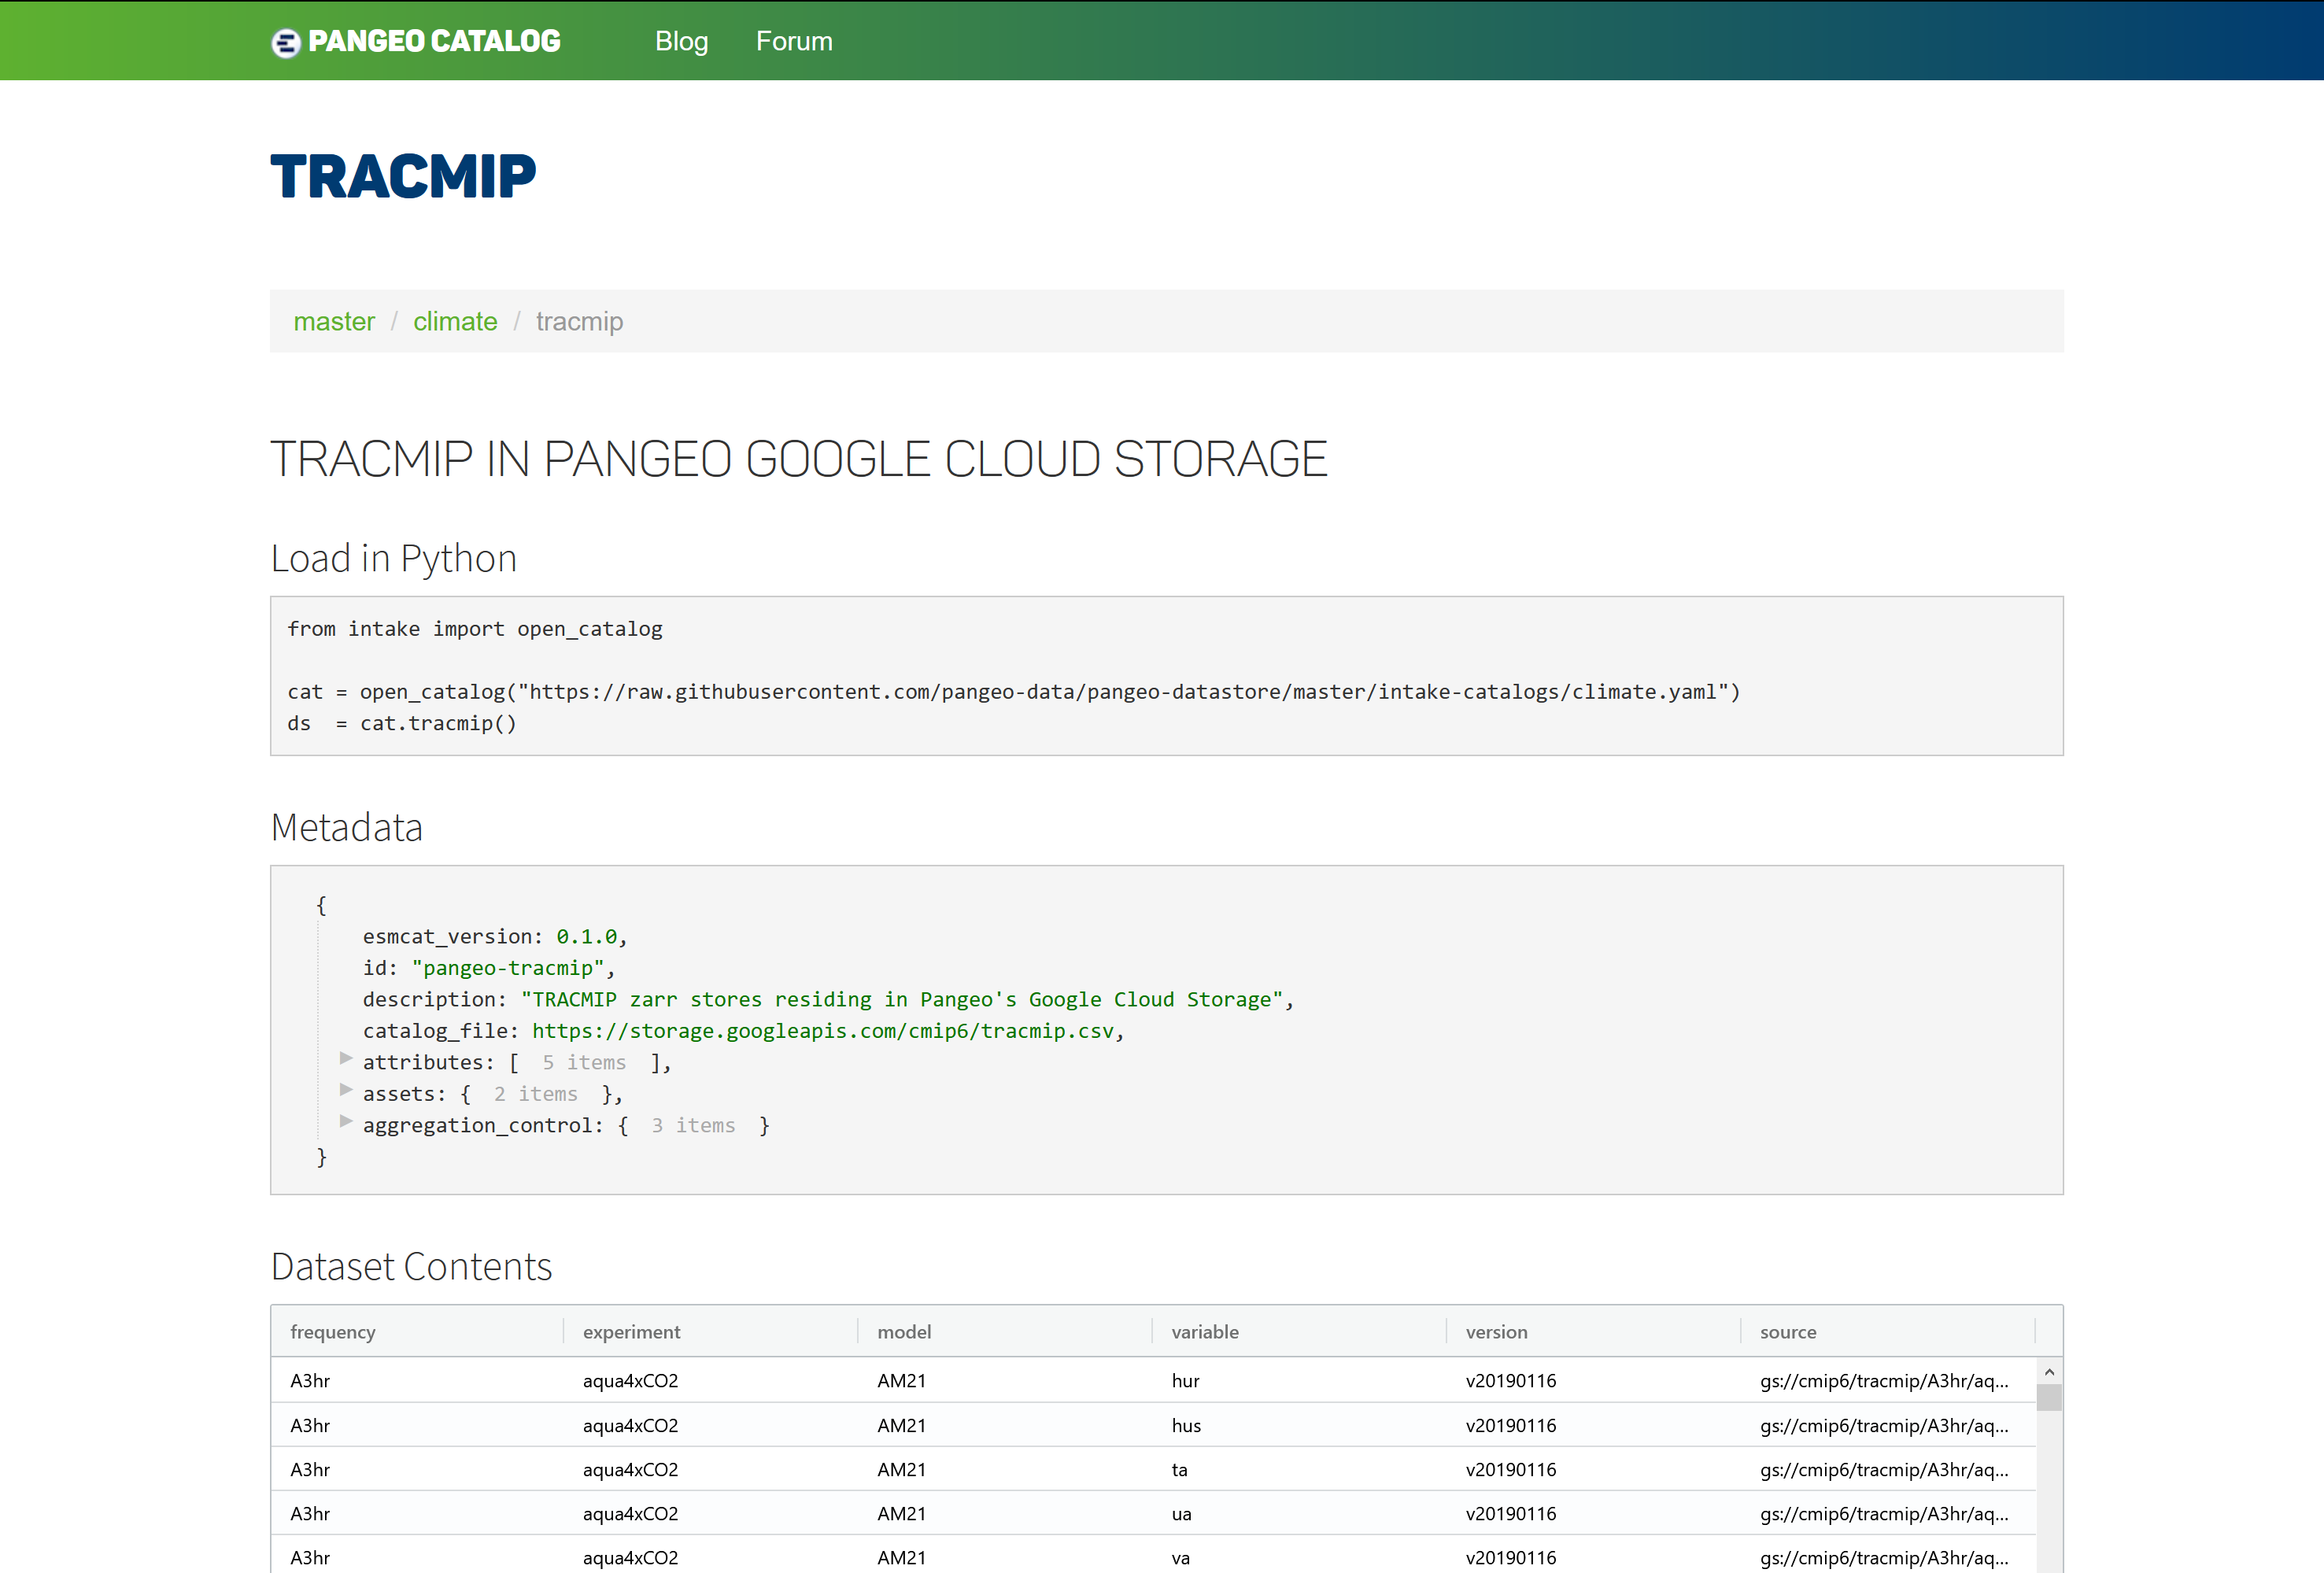Click the TRACMIP description string value
Screen dimensions: 2324x1573
[x=901, y=999]
